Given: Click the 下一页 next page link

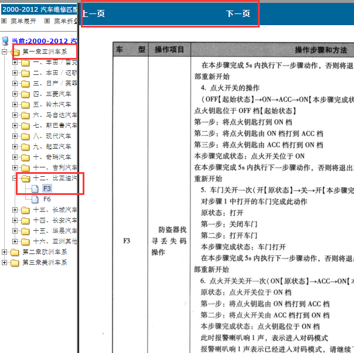Looking at the screenshot, I should (238, 13).
